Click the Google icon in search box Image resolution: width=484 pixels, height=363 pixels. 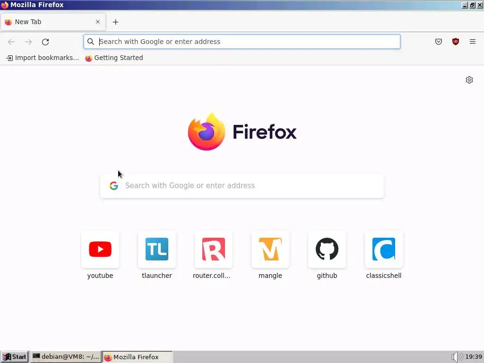[x=114, y=185]
